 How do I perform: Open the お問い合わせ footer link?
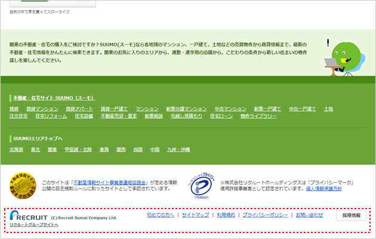click(x=309, y=215)
